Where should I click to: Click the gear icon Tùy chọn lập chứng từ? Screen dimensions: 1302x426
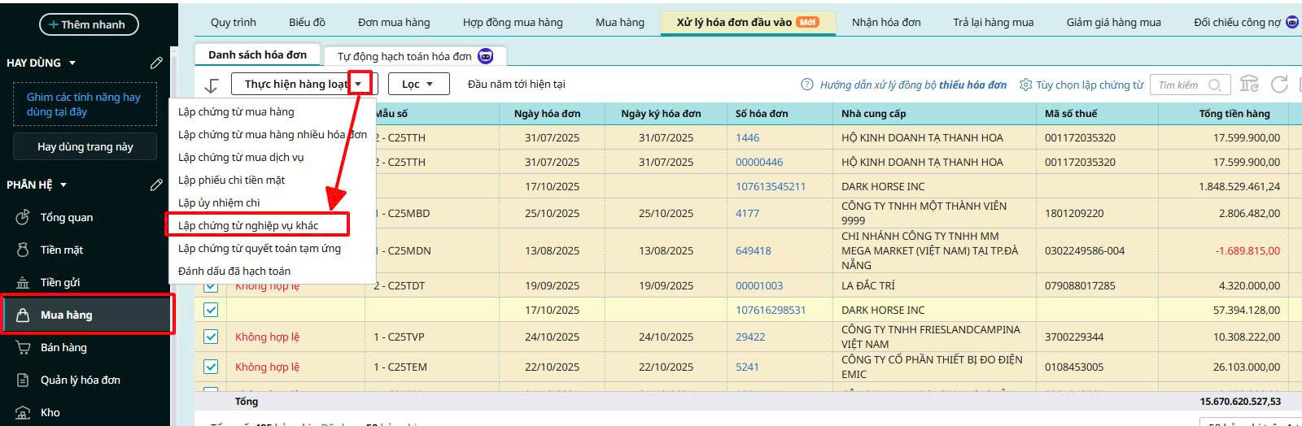pyautogui.click(x=1025, y=85)
